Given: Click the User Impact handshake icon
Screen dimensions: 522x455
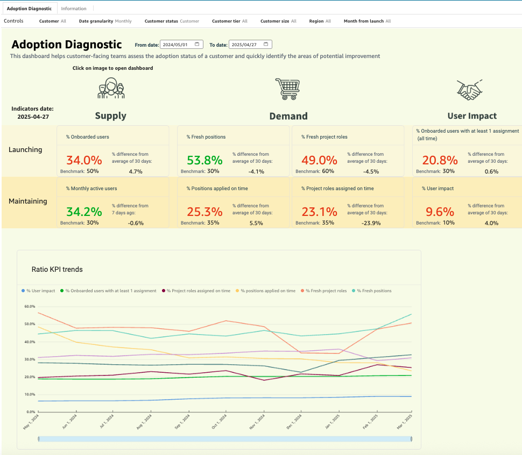Looking at the screenshot, I should (x=469, y=90).
